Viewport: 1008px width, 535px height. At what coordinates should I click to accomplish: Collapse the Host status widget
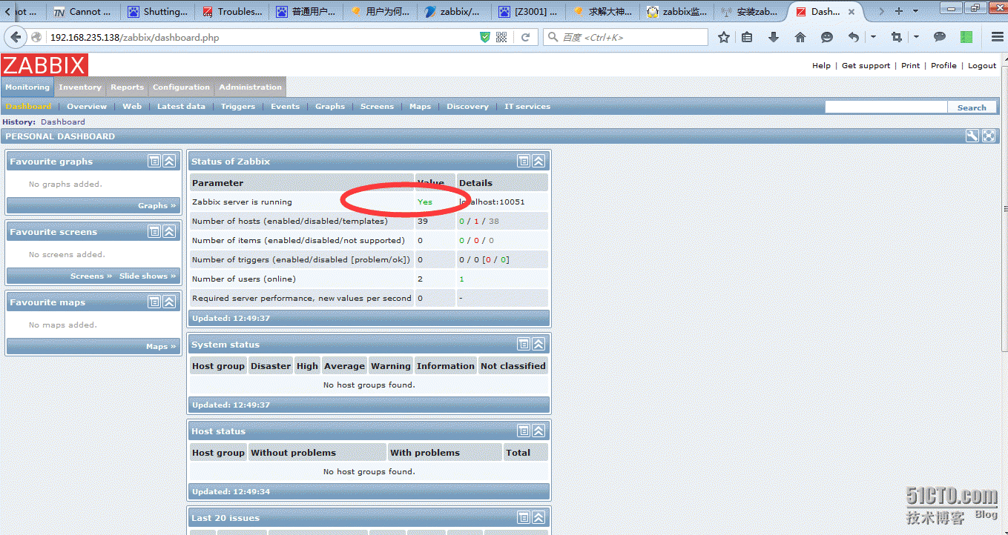tap(539, 431)
